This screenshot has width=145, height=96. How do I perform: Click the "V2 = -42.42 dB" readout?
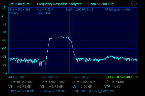51,87
